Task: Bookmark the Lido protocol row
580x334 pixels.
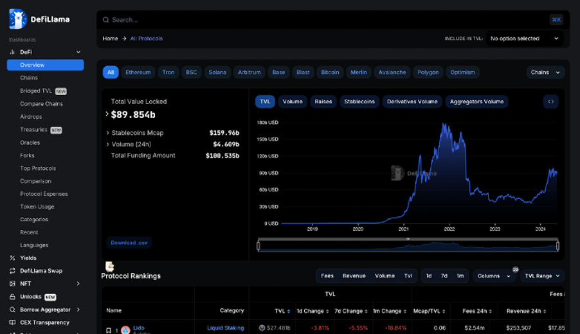Action: [x=109, y=330]
